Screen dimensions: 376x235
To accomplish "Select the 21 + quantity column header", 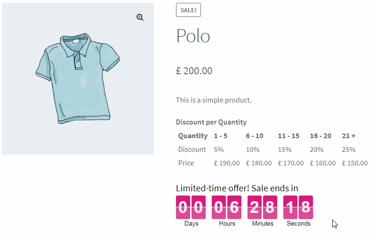I will [349, 136].
